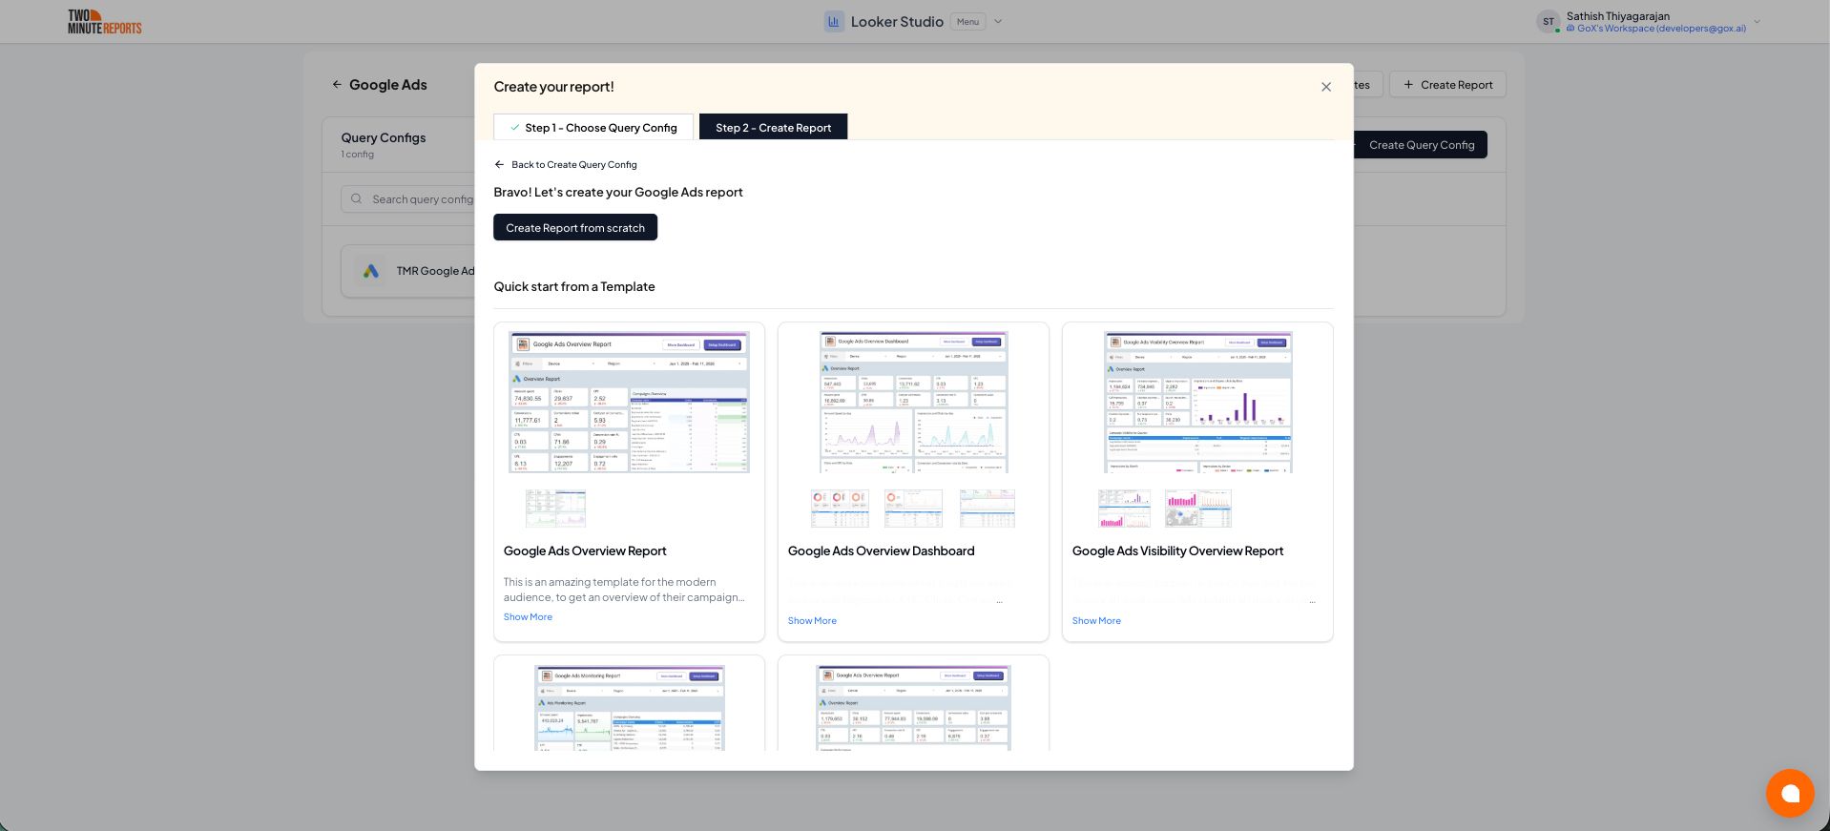Image resolution: width=1830 pixels, height=831 pixels.
Task: Select second small thumbnail under Visibility Overview Report
Action: click(1197, 509)
